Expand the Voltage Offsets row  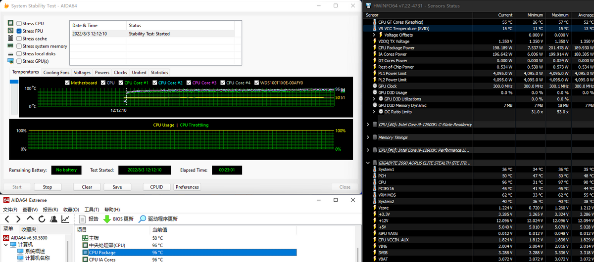(374, 35)
